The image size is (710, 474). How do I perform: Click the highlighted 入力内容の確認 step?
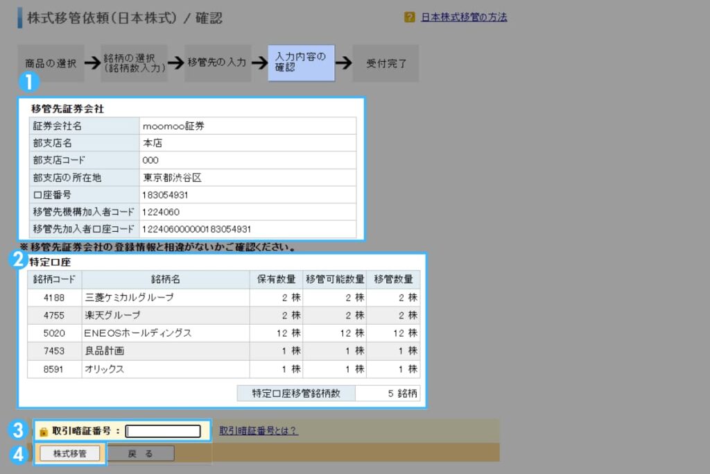click(x=300, y=63)
